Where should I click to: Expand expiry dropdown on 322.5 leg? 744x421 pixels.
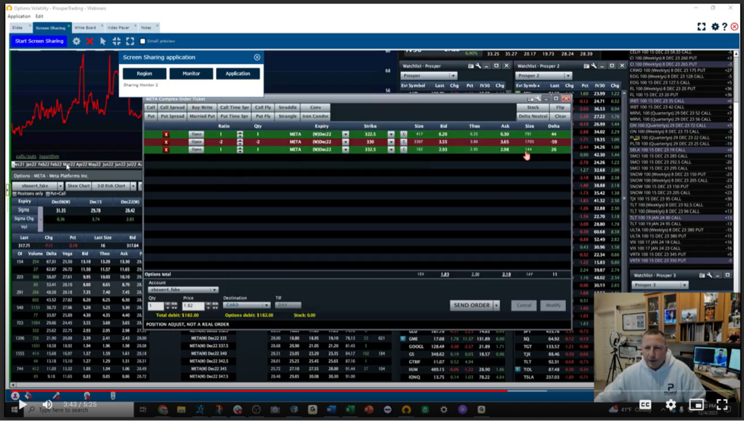pos(345,134)
